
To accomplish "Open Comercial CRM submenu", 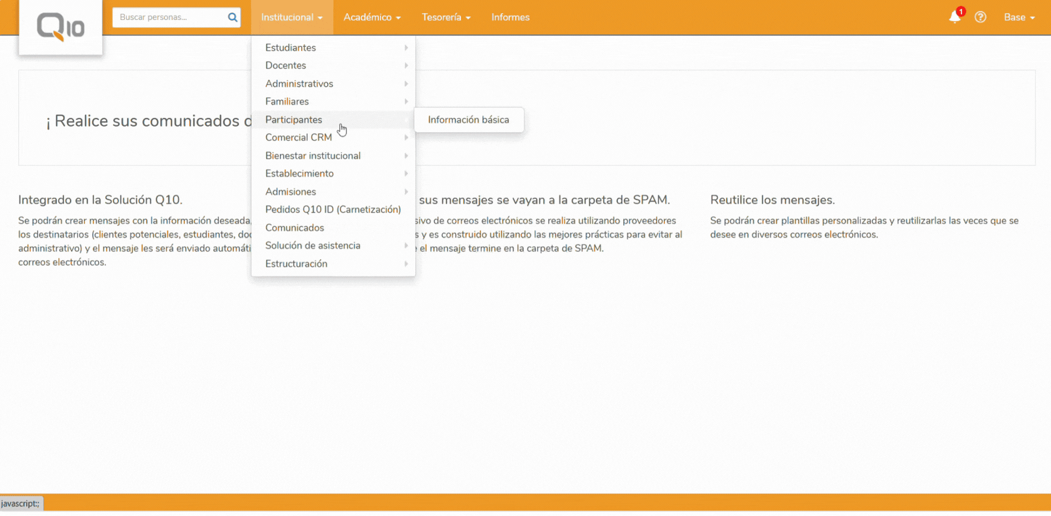I will click(x=298, y=138).
